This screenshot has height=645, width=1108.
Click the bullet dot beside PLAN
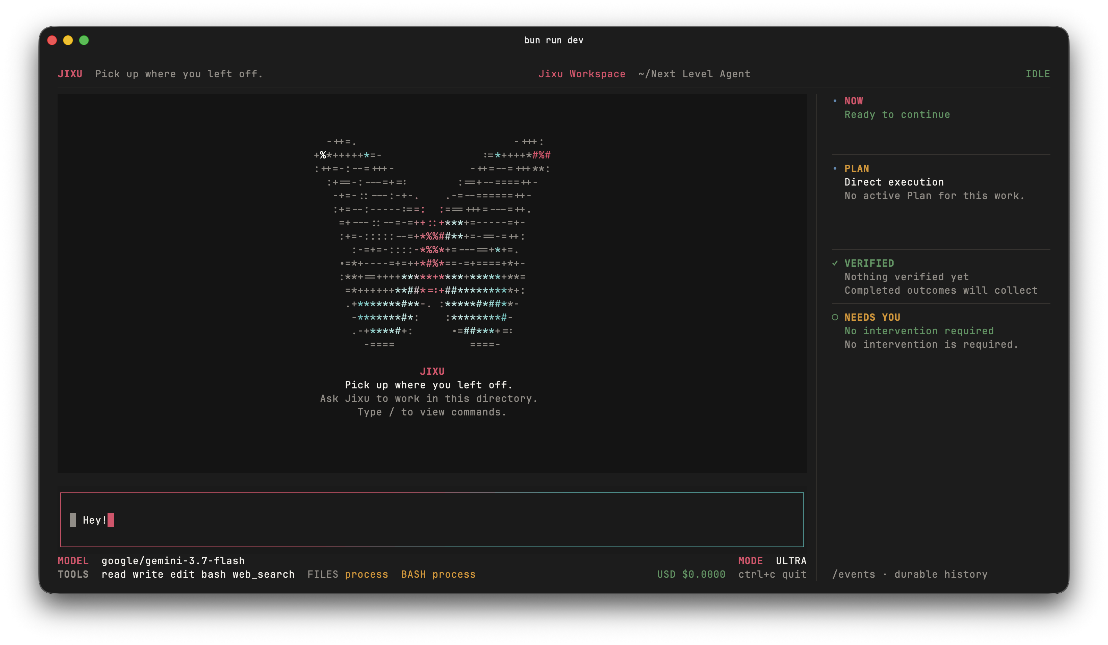pyautogui.click(x=835, y=169)
